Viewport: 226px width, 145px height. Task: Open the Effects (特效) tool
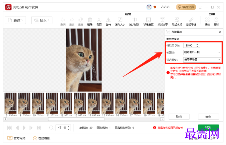[207, 21]
